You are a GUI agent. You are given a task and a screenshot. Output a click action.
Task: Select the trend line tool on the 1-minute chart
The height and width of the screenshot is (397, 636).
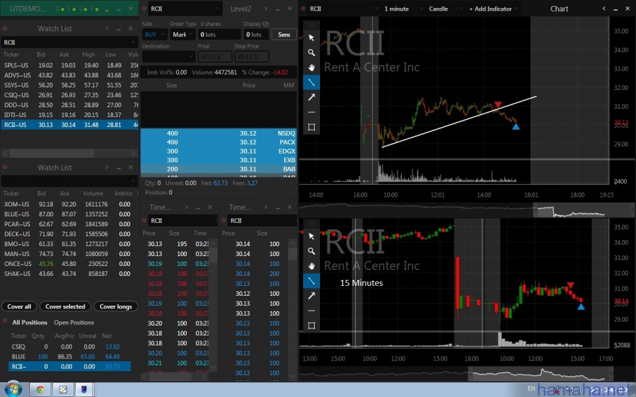pyautogui.click(x=311, y=83)
